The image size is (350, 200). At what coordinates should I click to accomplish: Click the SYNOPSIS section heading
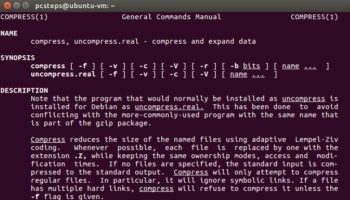tap(18, 58)
